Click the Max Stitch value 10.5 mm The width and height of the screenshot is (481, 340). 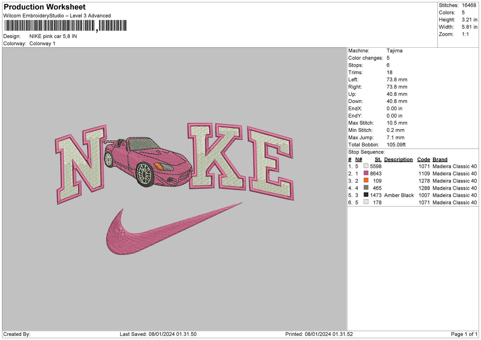(397, 123)
